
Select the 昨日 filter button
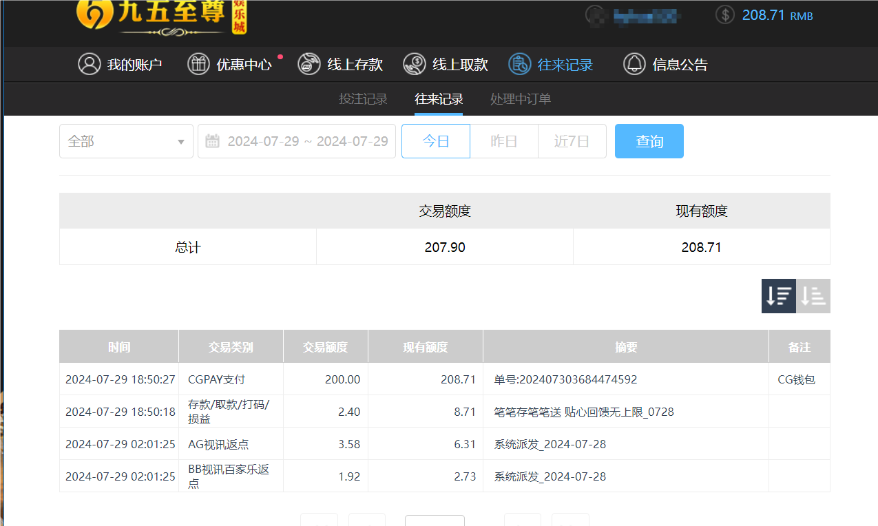point(503,140)
